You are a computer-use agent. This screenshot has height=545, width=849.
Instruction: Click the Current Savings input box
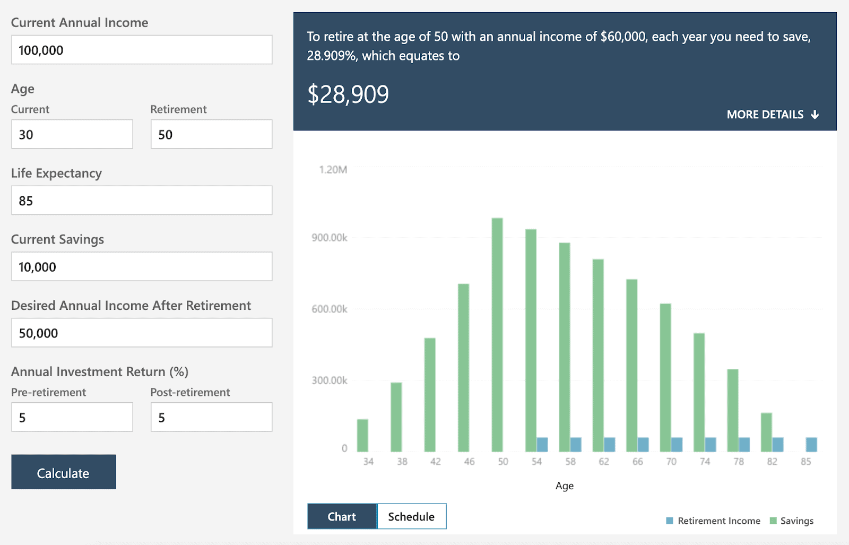[x=142, y=266]
